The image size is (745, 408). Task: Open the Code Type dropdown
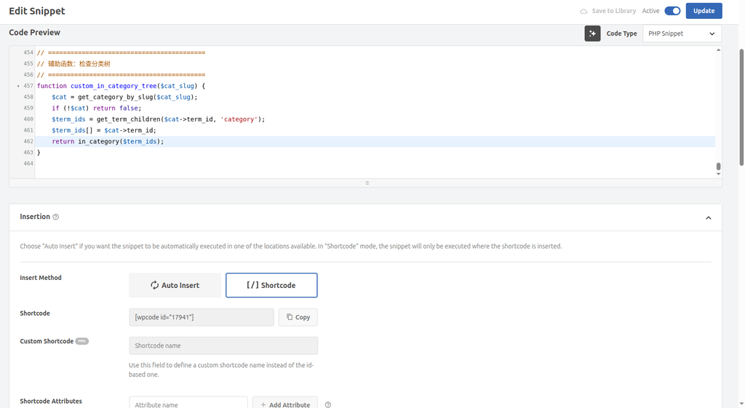[x=682, y=33]
